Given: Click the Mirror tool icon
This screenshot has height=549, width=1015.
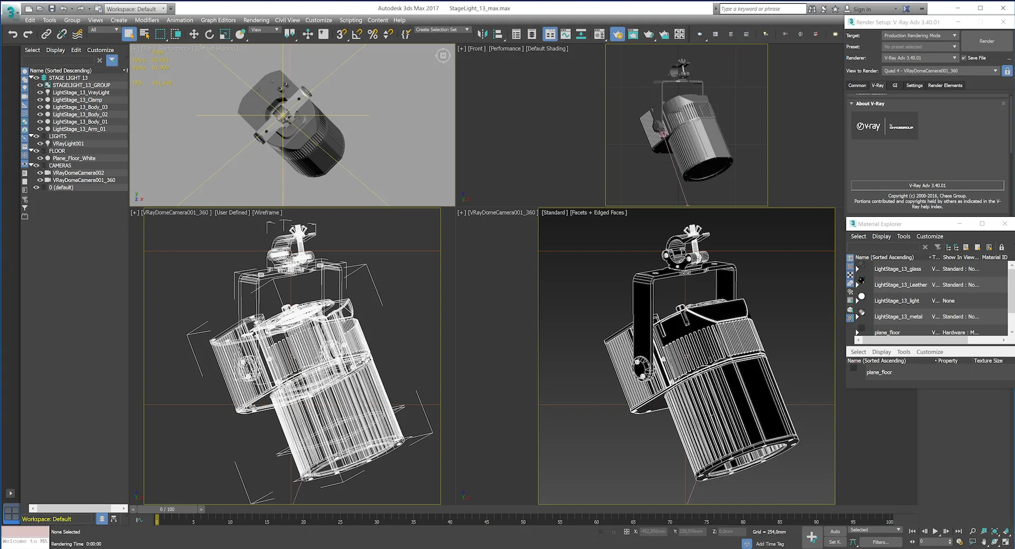Looking at the screenshot, I should tap(482, 34).
